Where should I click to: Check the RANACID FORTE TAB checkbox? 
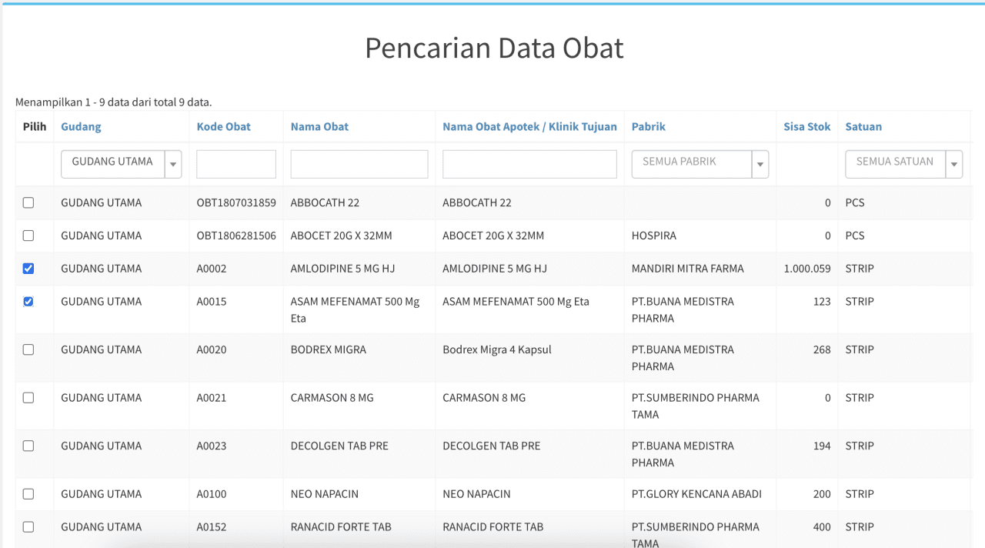click(28, 527)
